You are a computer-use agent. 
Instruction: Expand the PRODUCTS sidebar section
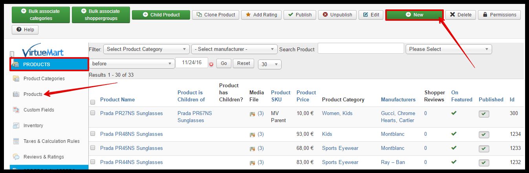pos(49,65)
